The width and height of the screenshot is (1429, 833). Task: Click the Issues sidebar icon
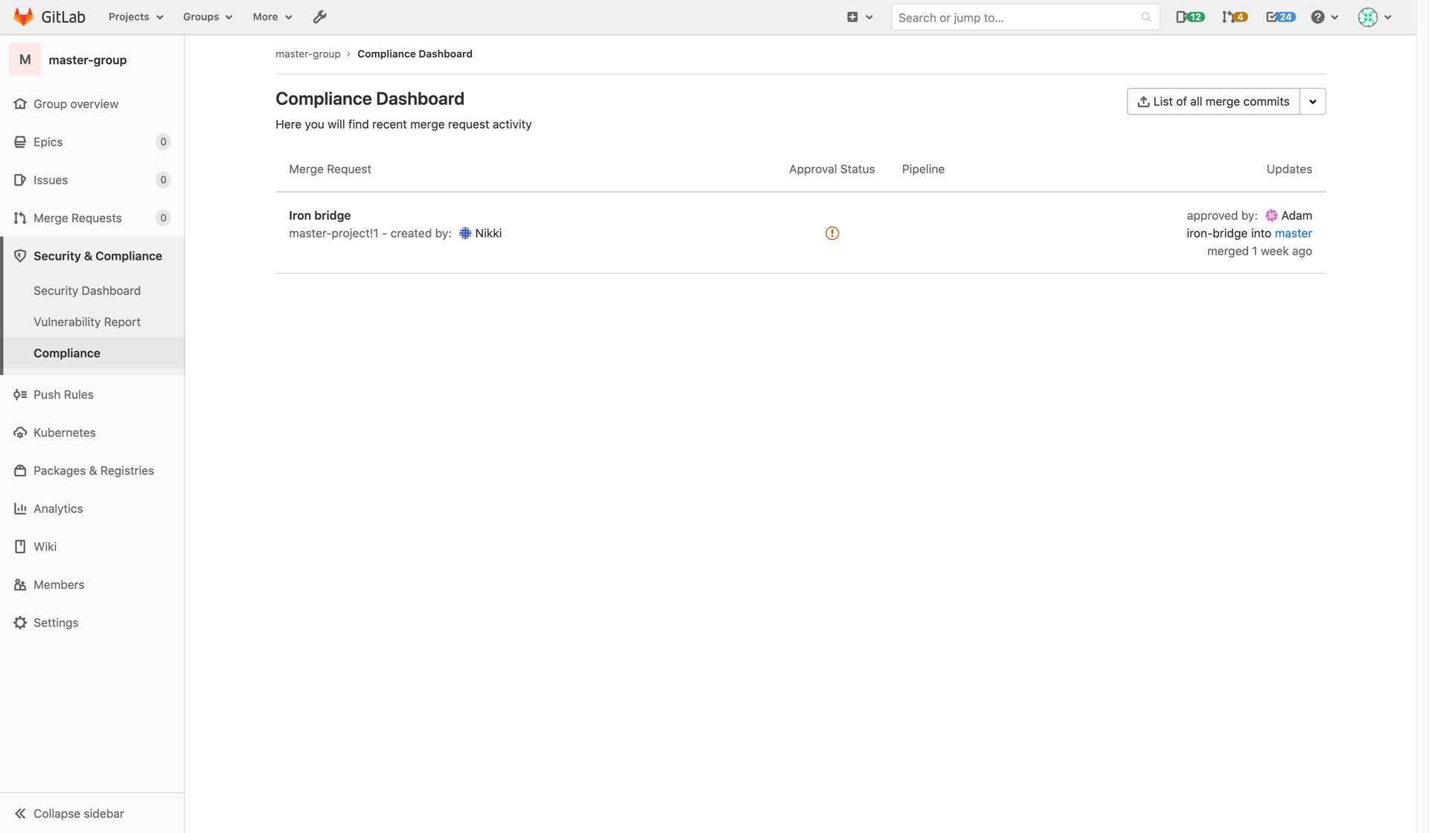click(x=20, y=179)
